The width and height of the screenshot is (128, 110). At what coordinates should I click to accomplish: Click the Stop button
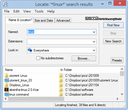113,33
